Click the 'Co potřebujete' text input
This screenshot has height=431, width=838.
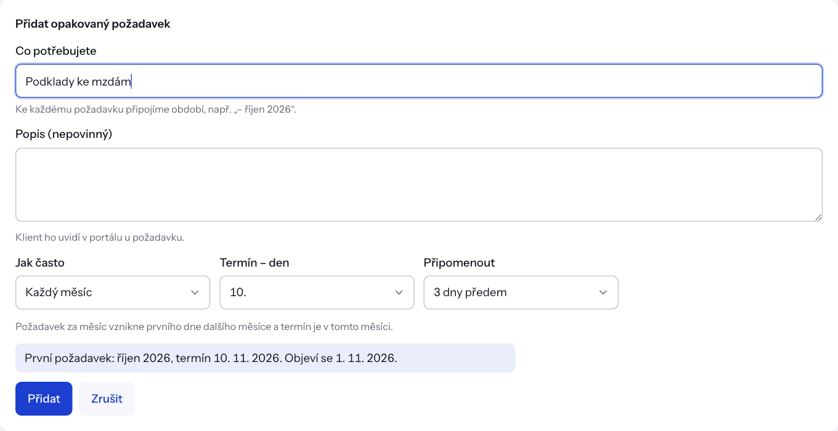pos(419,81)
